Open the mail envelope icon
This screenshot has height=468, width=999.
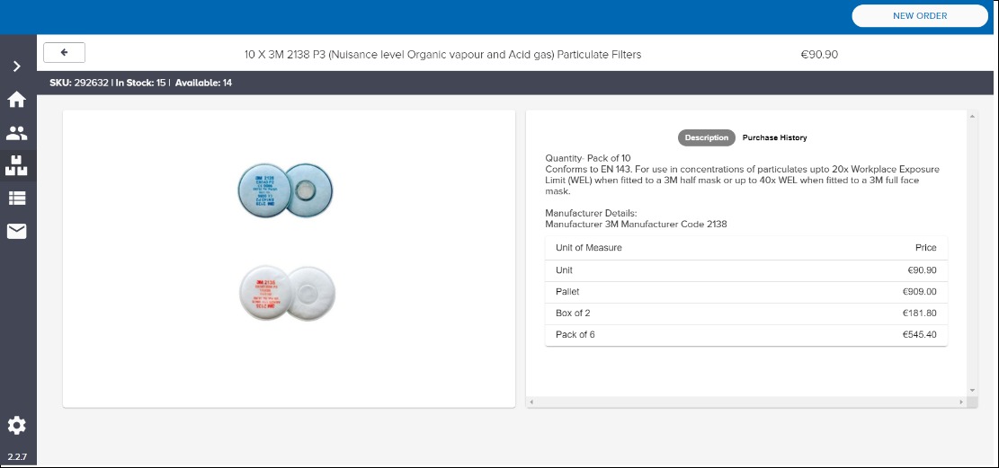17,232
